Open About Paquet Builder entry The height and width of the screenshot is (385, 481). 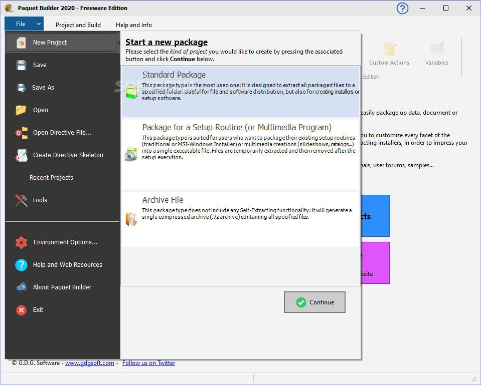[63, 287]
